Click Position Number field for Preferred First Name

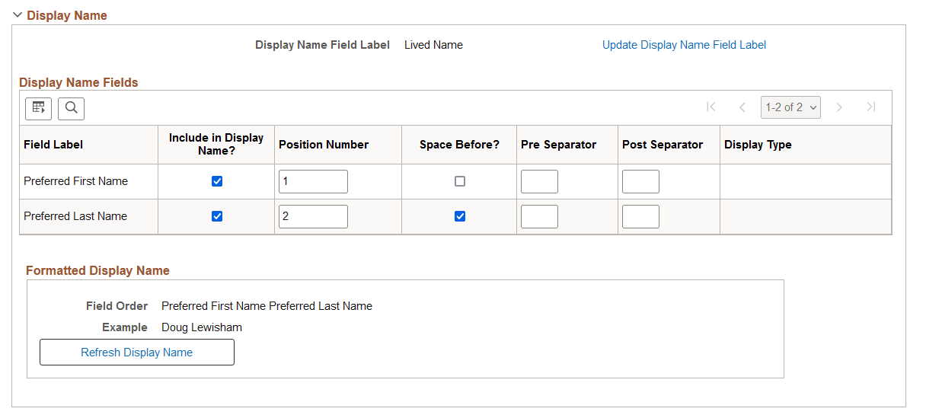pyautogui.click(x=313, y=181)
